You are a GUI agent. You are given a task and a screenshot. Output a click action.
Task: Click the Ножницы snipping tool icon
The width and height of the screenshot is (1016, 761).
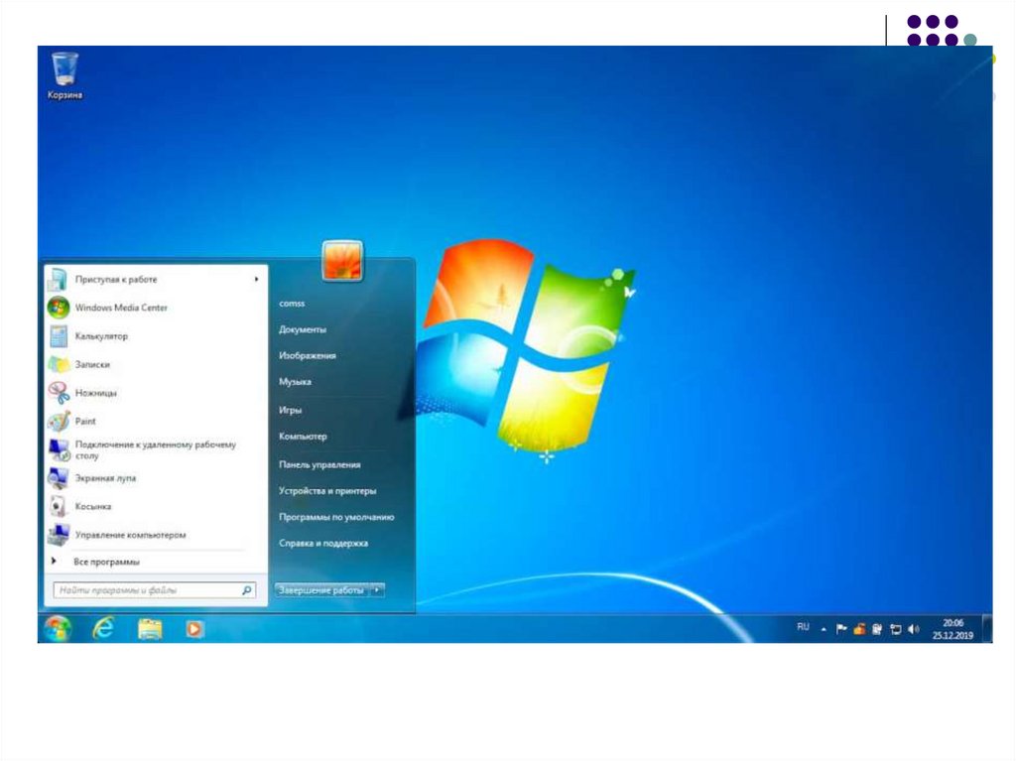tap(59, 393)
